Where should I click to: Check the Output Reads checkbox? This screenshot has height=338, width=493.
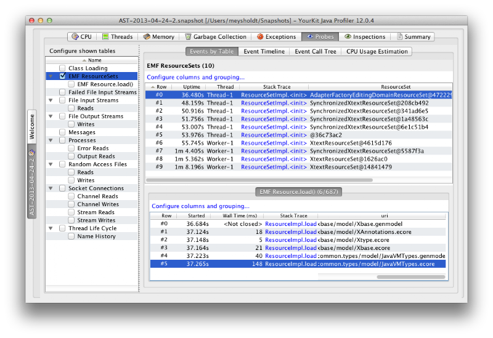pyautogui.click(x=71, y=156)
